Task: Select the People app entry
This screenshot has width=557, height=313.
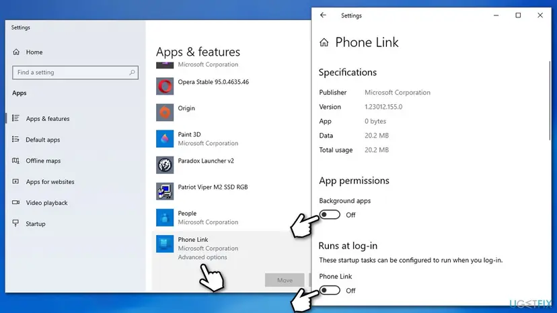Action: point(187,214)
